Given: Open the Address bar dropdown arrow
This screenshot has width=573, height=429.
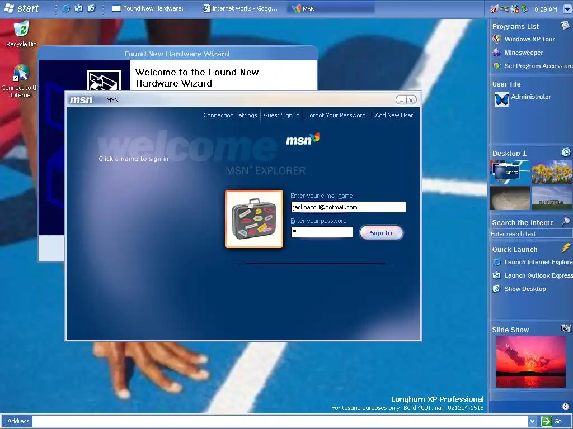Looking at the screenshot, I should [x=533, y=421].
